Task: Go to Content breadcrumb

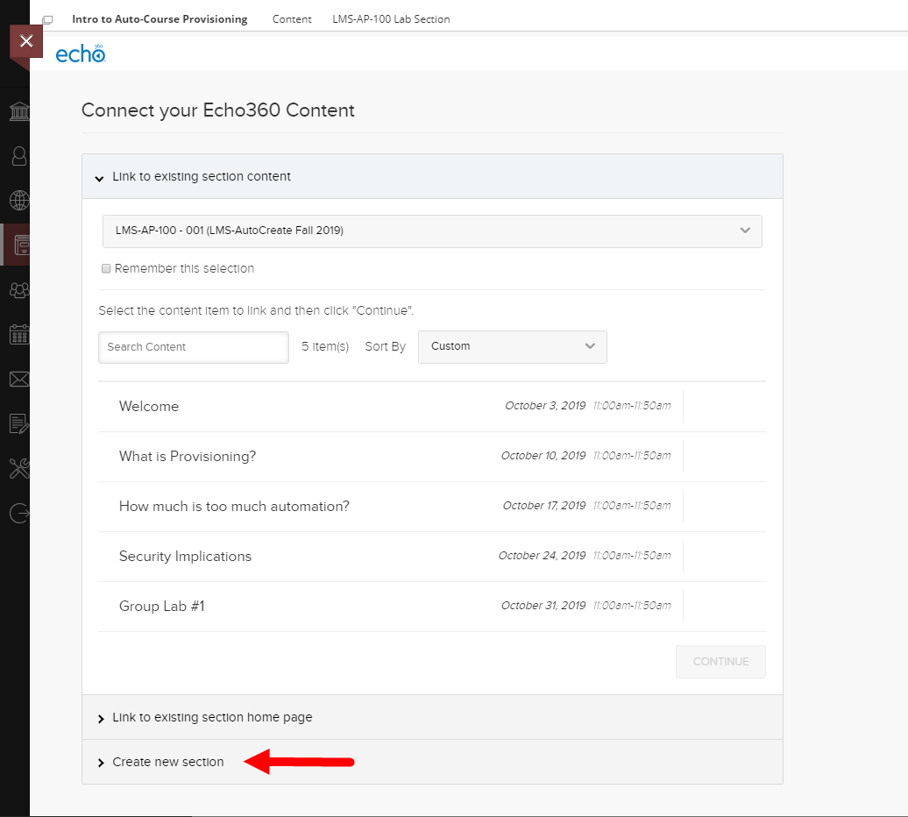Action: click(x=292, y=19)
